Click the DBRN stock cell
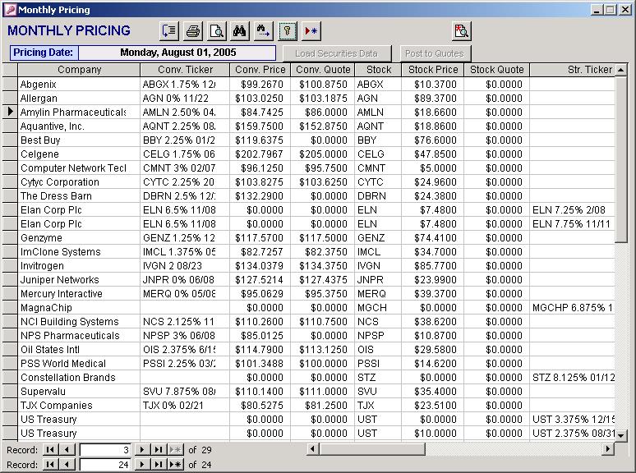Viewport: 636px width, 473px height. pyautogui.click(x=379, y=196)
